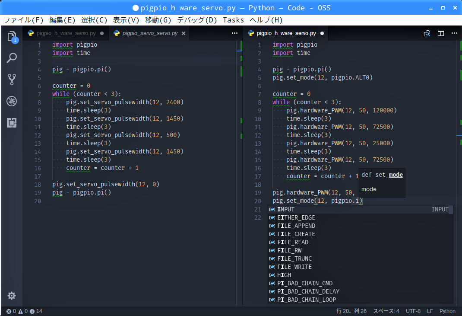Open the right editor group more actions menu
462x316 pixels.
click(x=454, y=33)
